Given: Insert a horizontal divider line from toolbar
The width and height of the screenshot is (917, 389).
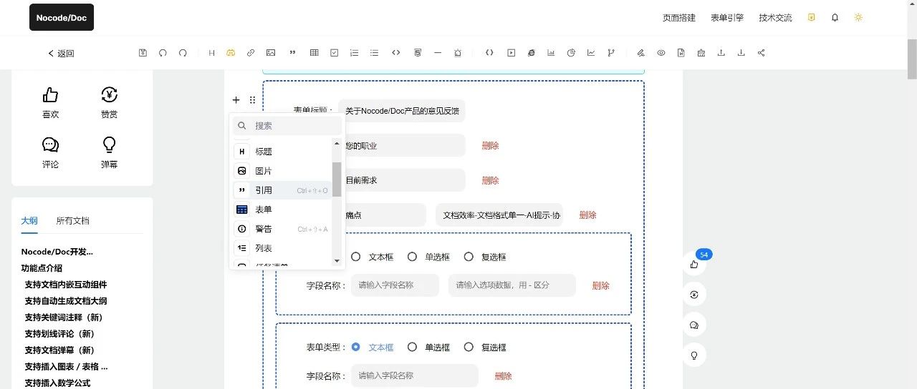Looking at the screenshot, I should (x=438, y=53).
